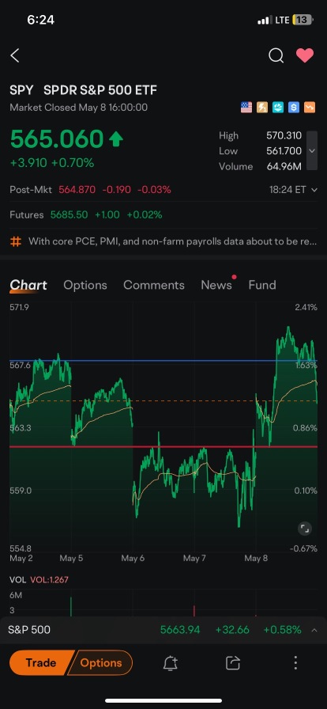Screen dimensions: 327x709
Task: Toggle the heart favorite icon
Action: click(x=305, y=55)
